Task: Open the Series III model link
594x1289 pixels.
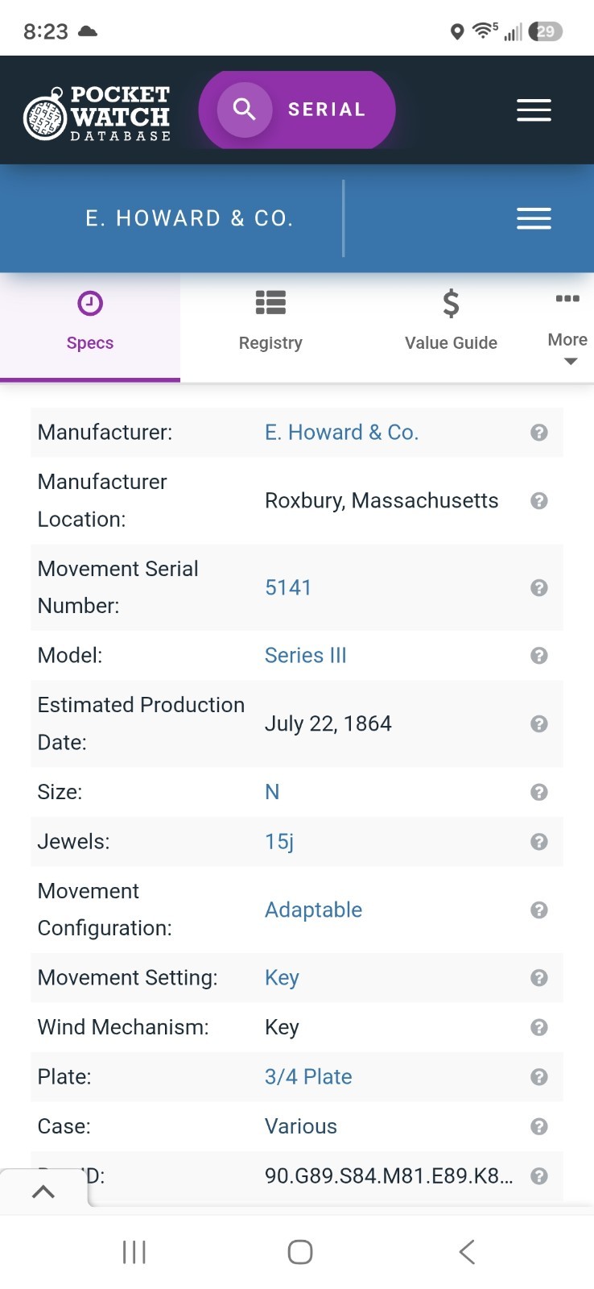Action: tap(306, 656)
